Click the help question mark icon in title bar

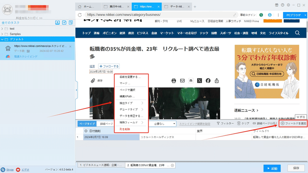(x=283, y=5)
